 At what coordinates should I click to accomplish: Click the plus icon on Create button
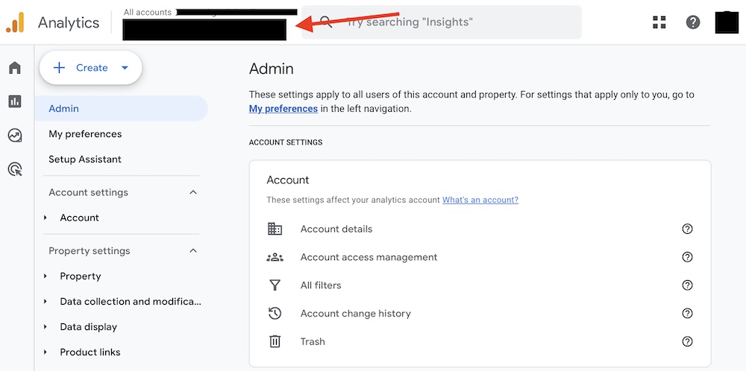tap(59, 68)
